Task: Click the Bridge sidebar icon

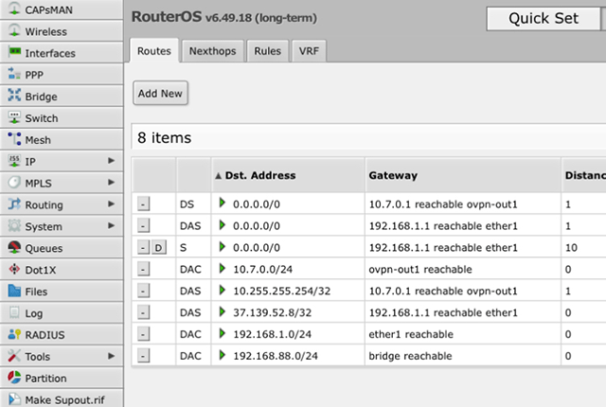Action: tap(14, 96)
